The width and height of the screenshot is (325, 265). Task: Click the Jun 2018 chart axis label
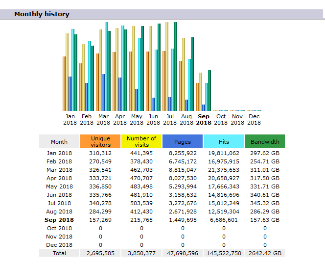point(153,120)
